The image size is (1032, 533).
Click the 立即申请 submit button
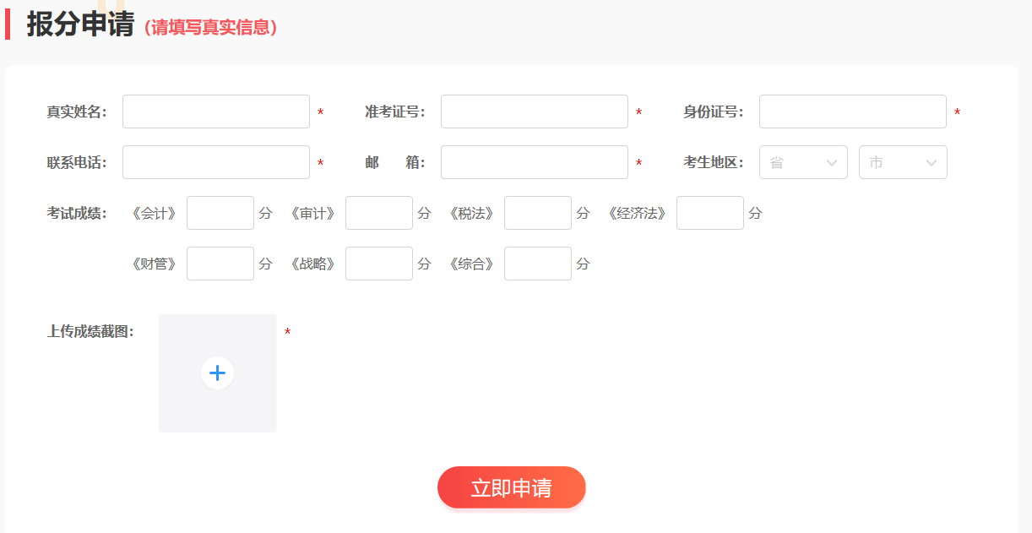click(511, 487)
